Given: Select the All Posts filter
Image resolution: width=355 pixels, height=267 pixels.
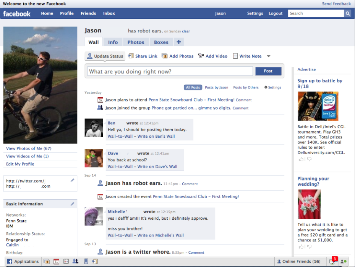Looking at the screenshot, I should (193, 87).
